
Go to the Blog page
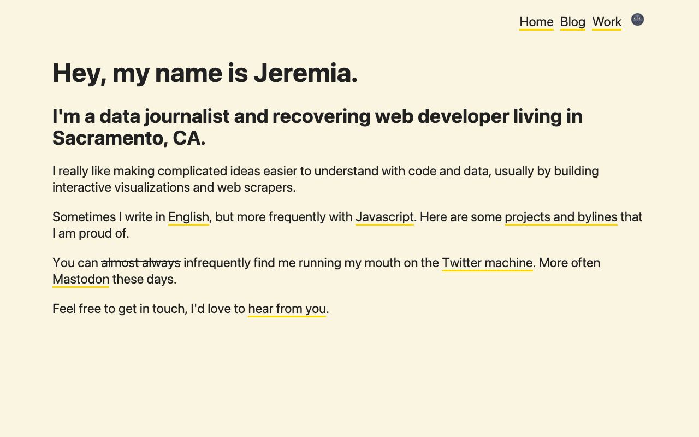click(573, 22)
